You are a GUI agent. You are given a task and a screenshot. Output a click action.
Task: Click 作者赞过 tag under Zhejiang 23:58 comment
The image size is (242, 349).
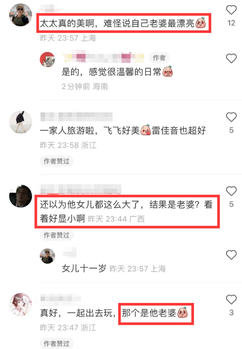click(x=56, y=161)
